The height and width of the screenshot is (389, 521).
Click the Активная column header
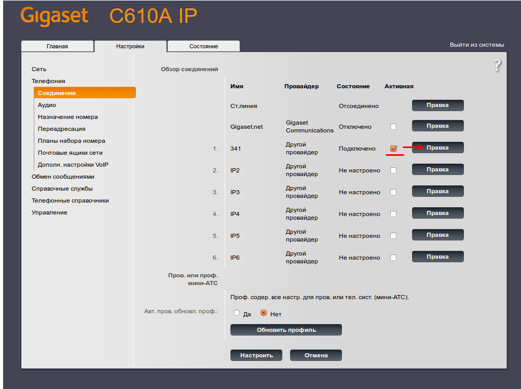click(x=399, y=86)
